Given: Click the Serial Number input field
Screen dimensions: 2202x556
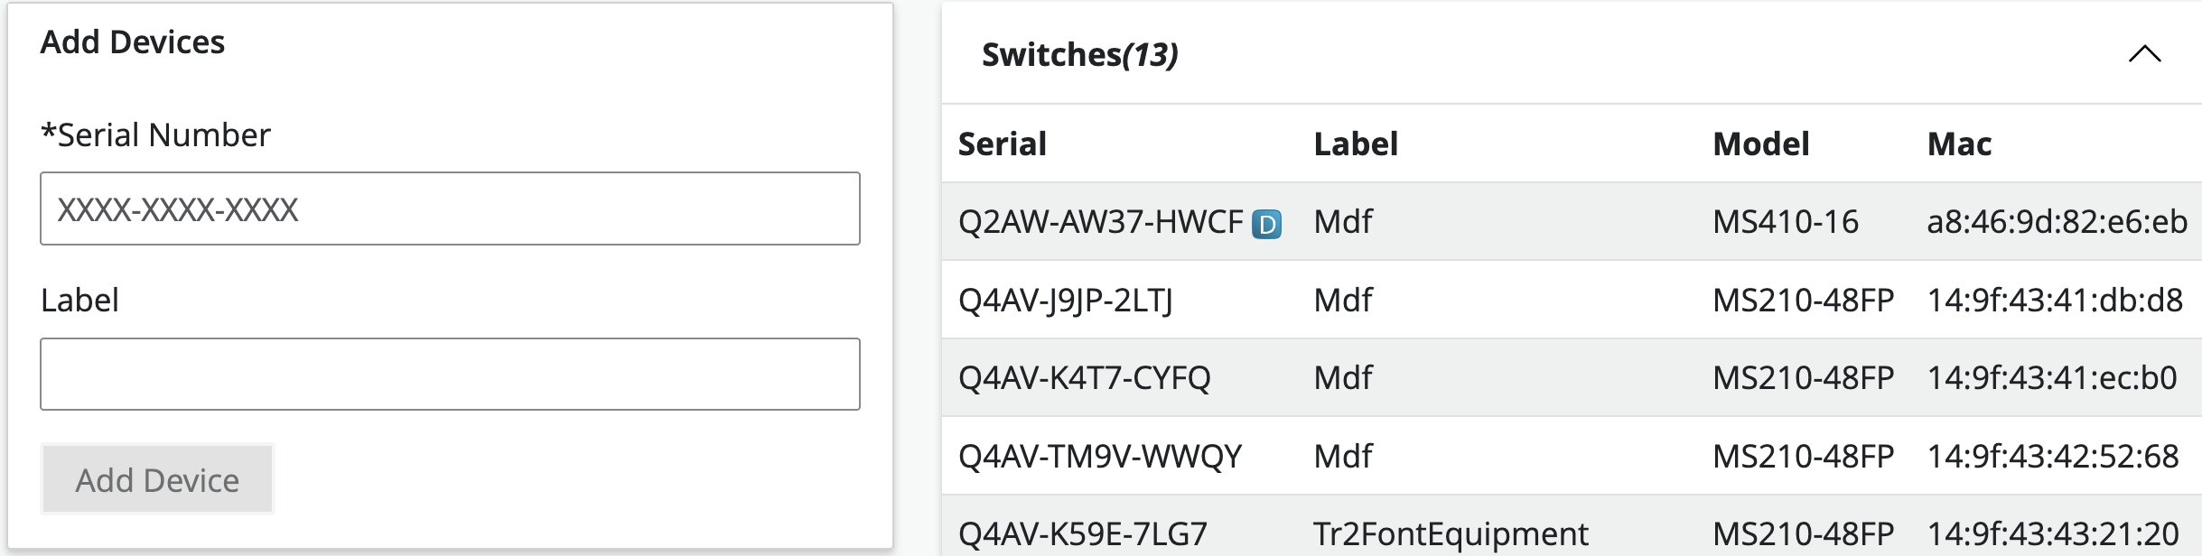Looking at the screenshot, I should click(450, 208).
